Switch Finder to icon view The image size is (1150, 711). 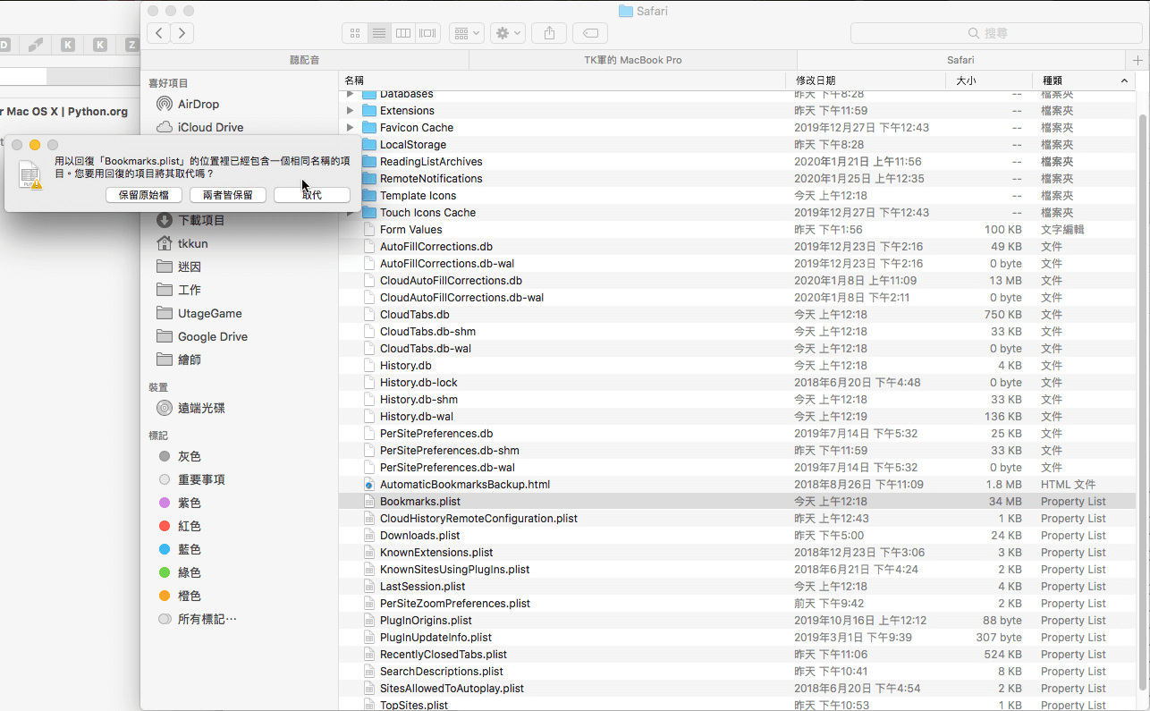(355, 33)
